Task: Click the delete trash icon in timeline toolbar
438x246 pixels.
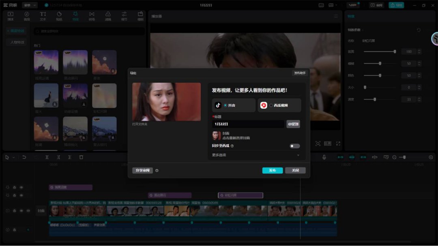Action: [x=81, y=157]
